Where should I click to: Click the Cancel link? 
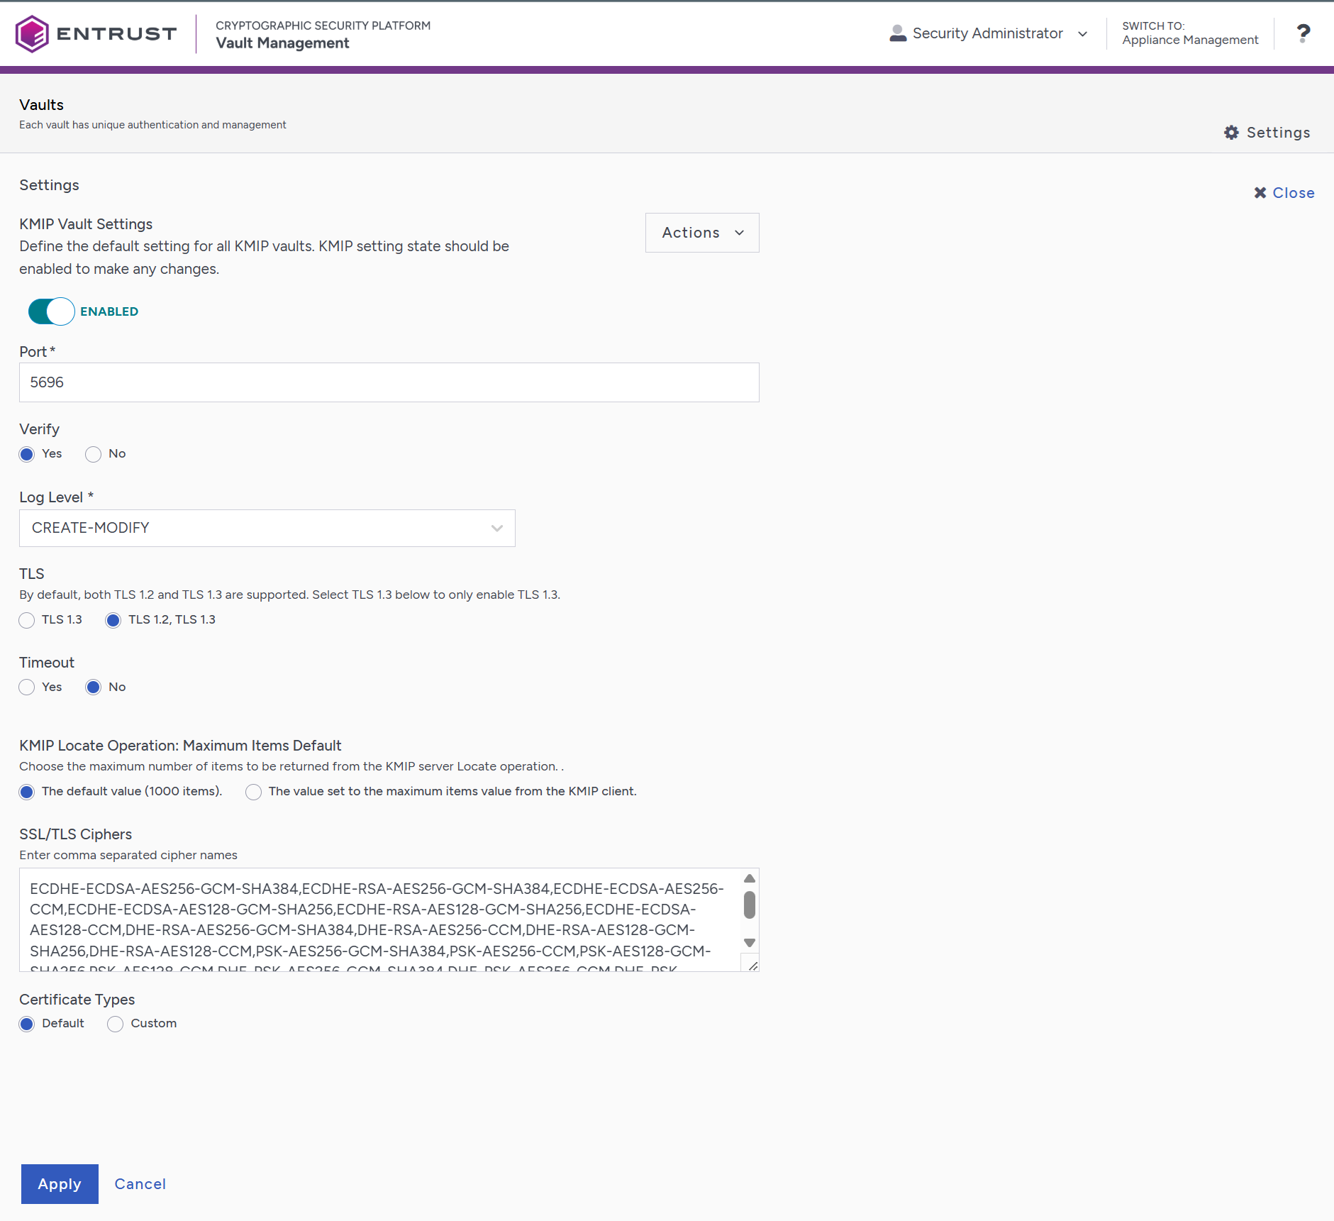pyautogui.click(x=140, y=1184)
